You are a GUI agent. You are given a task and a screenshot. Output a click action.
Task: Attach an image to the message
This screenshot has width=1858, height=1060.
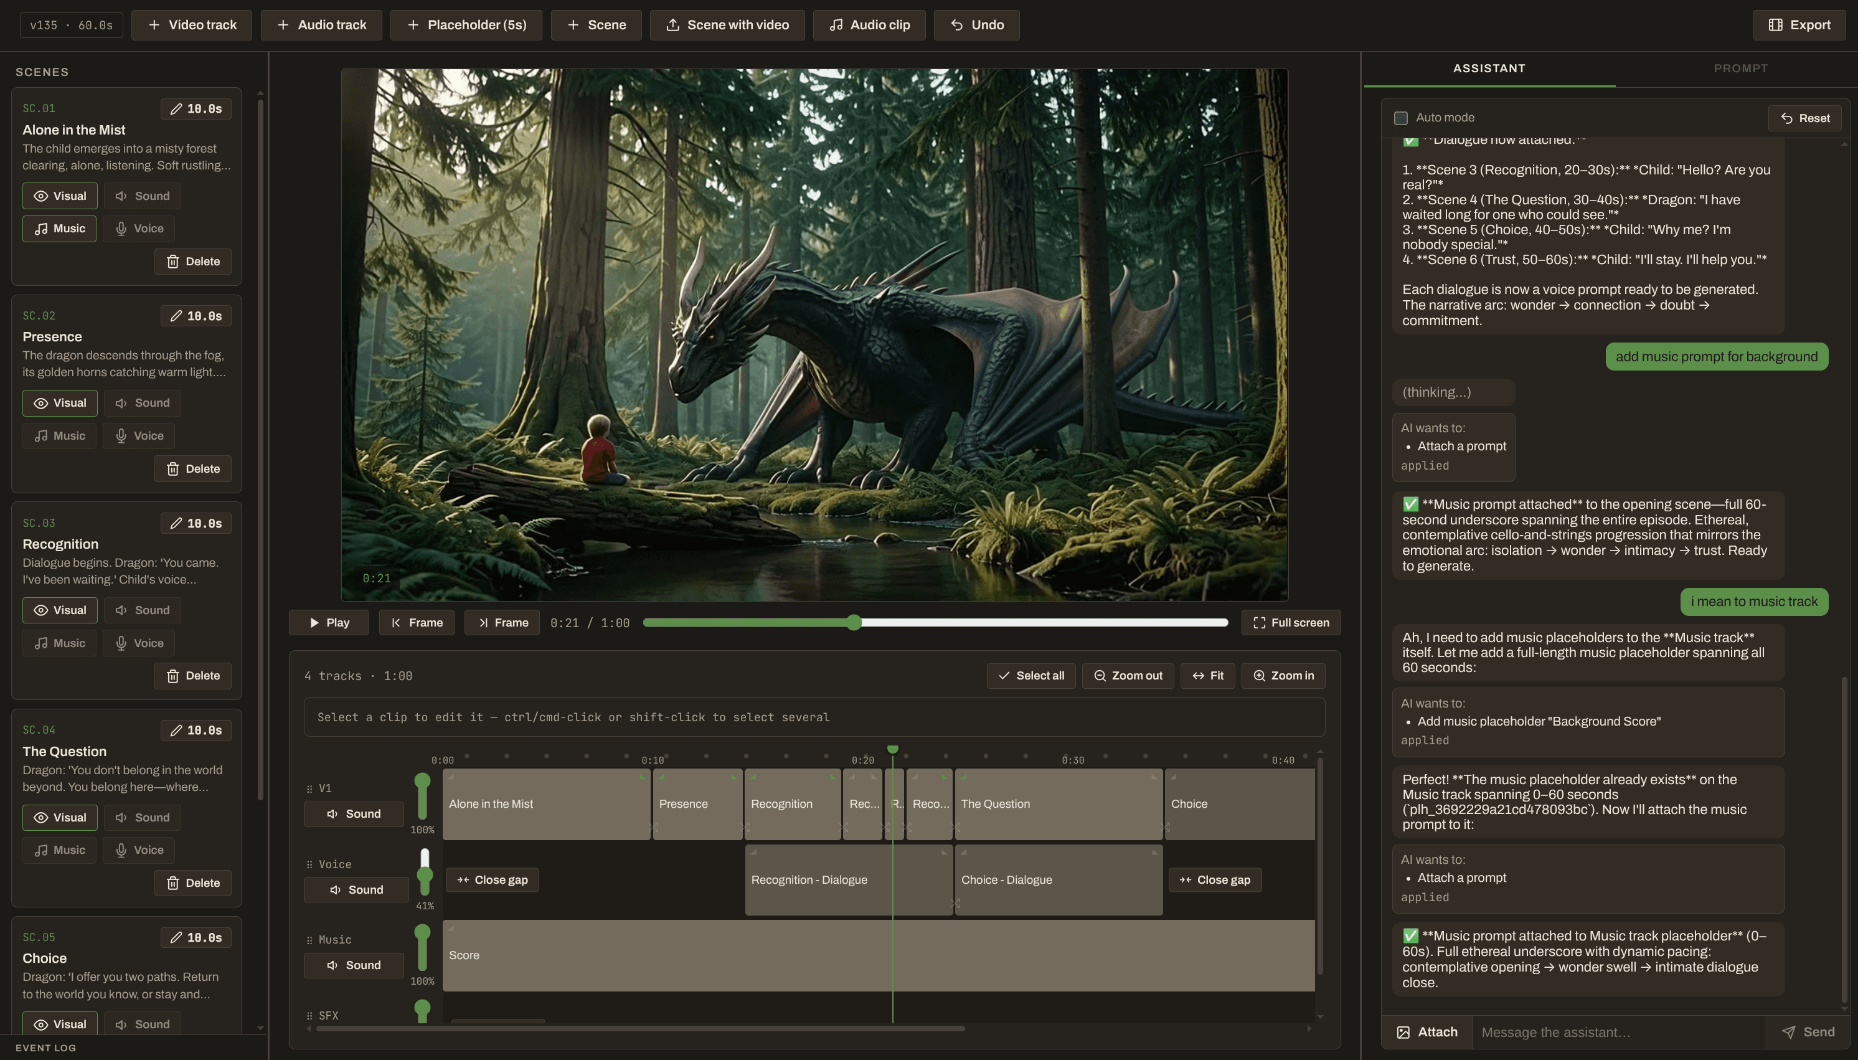1427,1033
